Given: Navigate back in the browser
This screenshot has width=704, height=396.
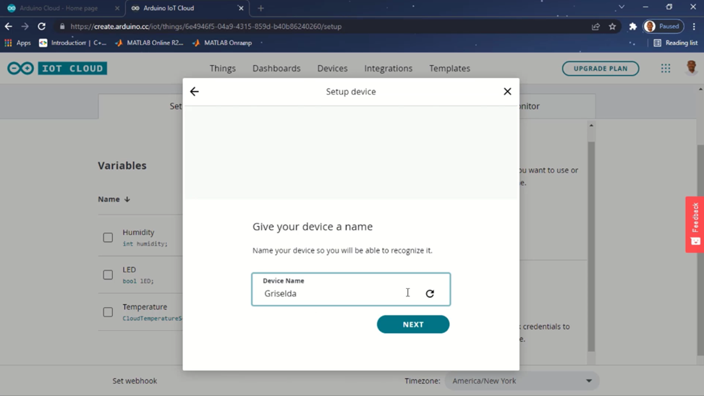Looking at the screenshot, I should (8, 27).
